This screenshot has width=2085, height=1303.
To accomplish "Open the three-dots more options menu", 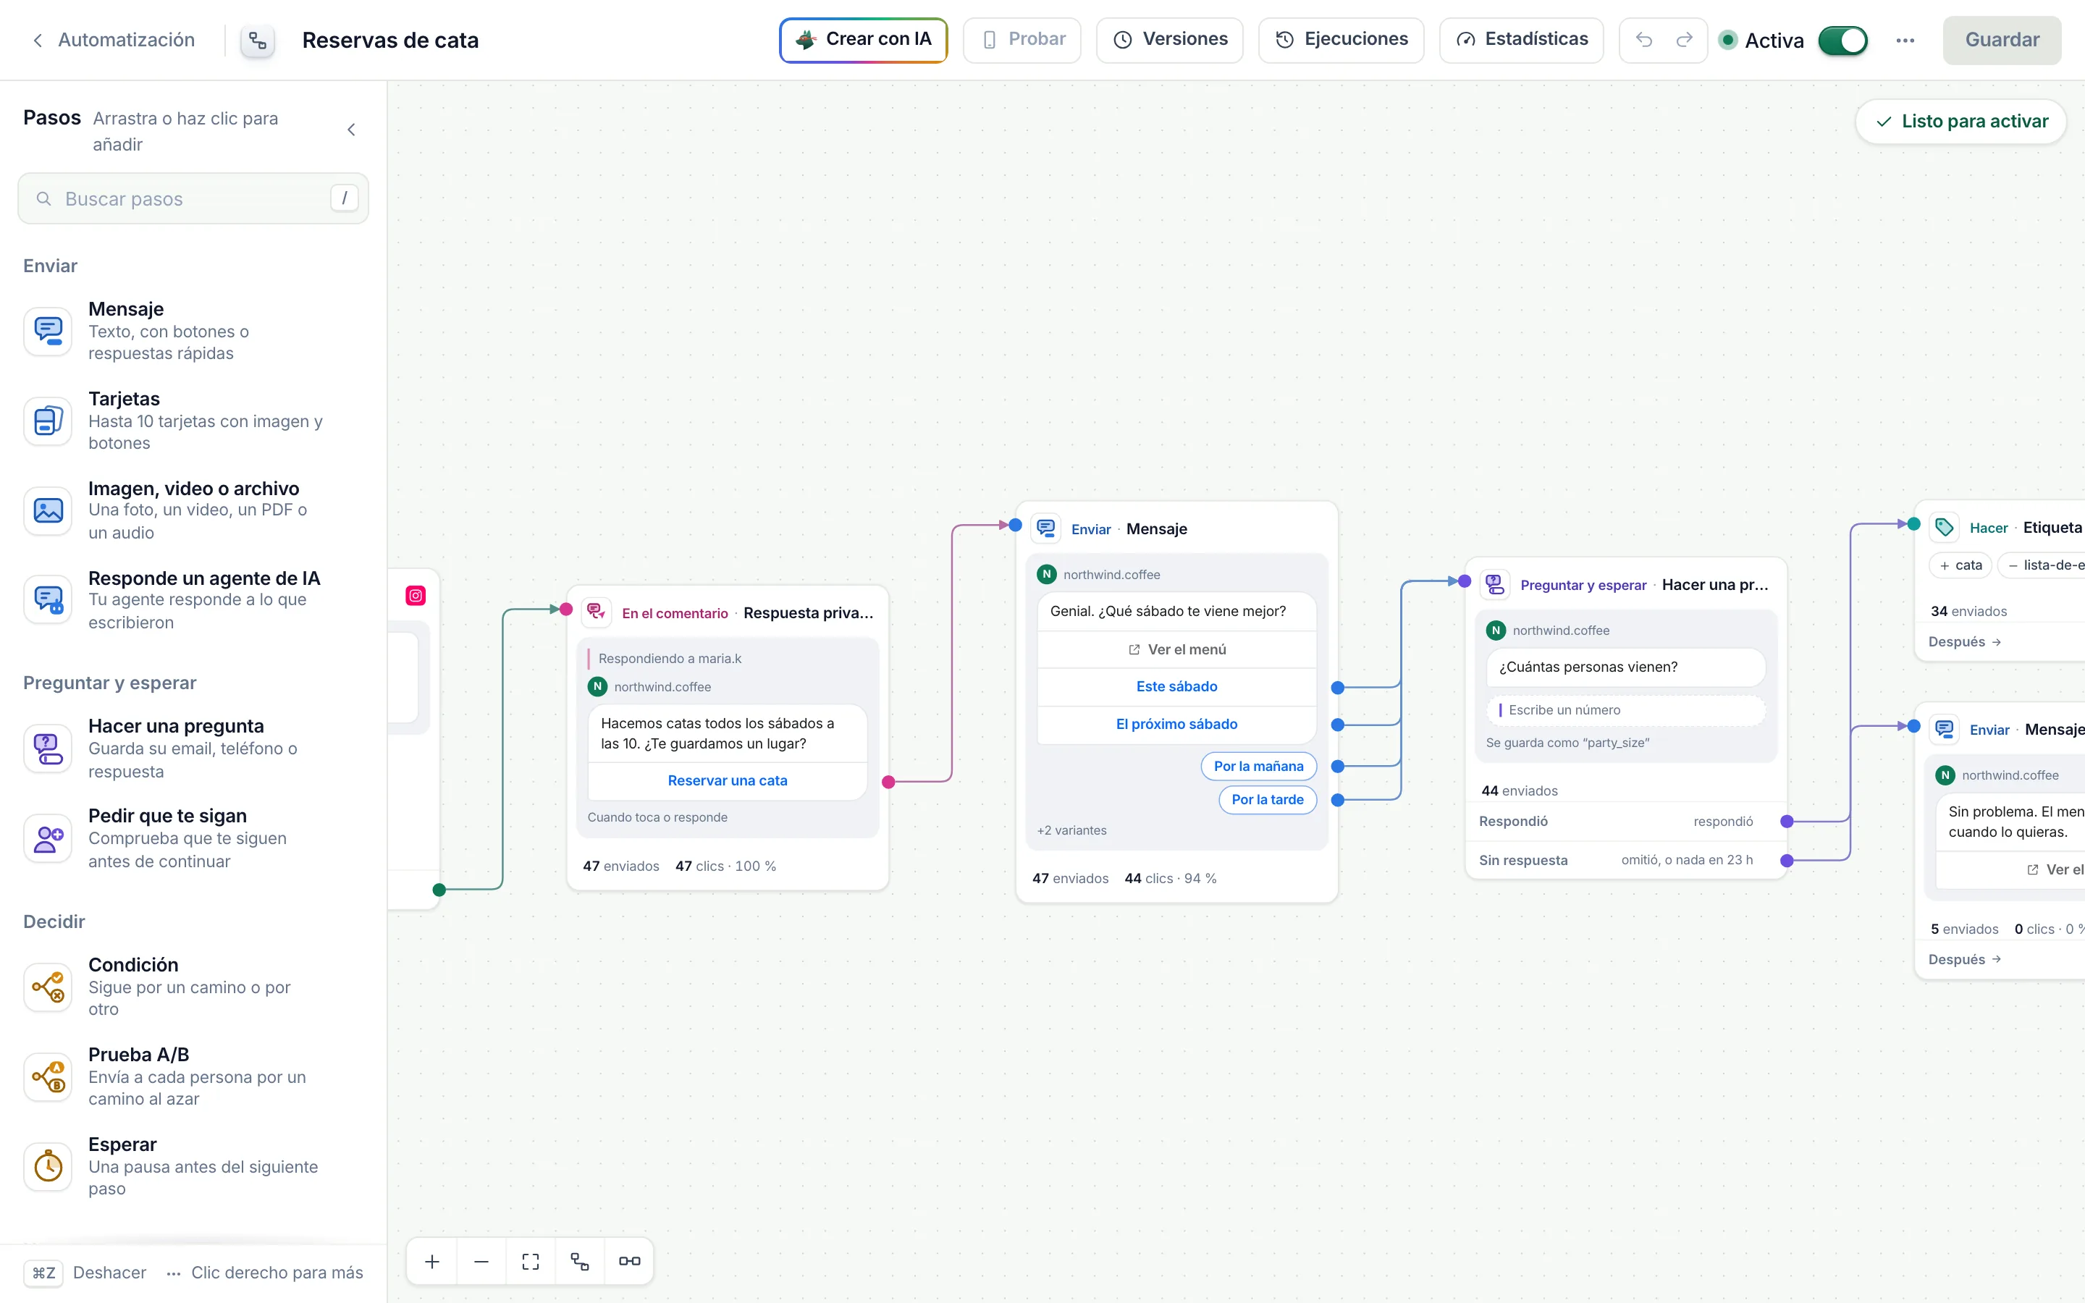I will point(1905,41).
